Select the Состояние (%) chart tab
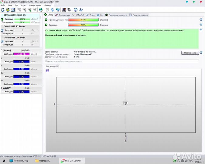 tap(53, 66)
